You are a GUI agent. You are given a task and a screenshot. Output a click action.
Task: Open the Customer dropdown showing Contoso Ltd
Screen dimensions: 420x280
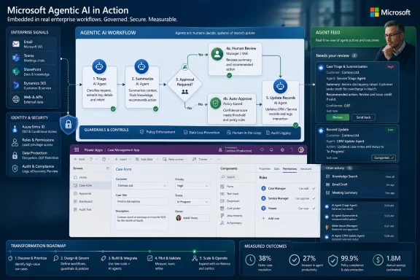click(x=141, y=185)
